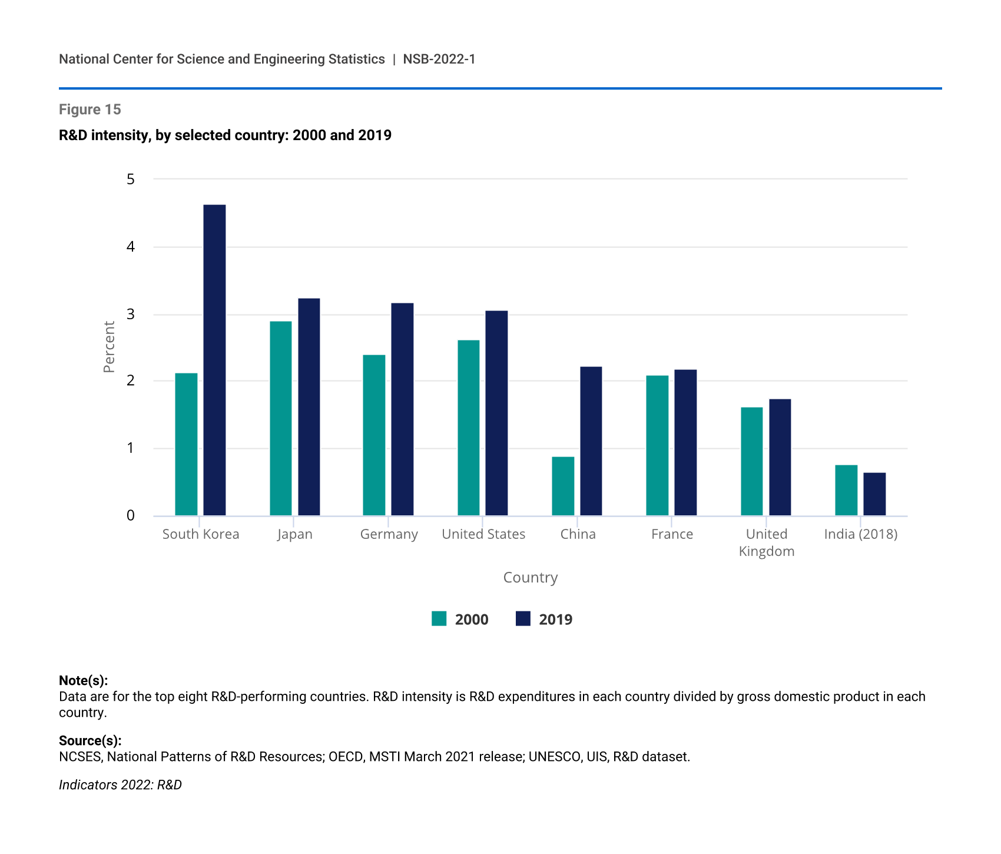Click the Figure 15 heading
Screen dimensions: 1001x854
point(90,110)
